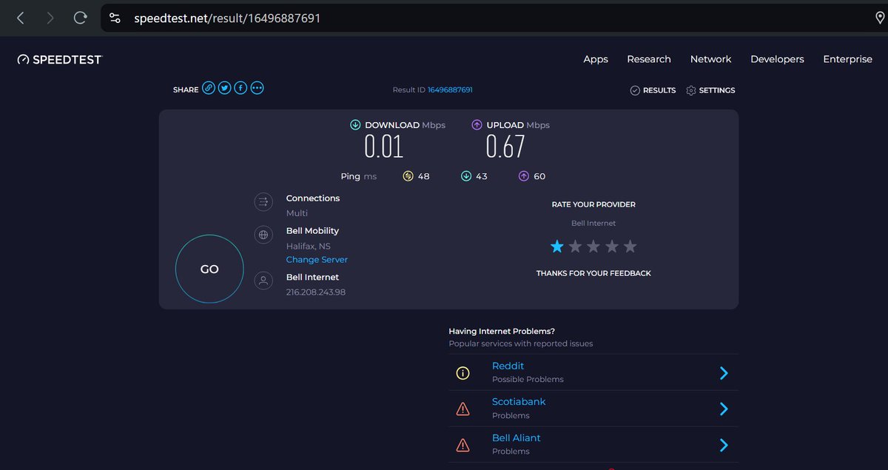Click the Speedtest logo
Image resolution: width=888 pixels, height=470 pixels.
pos(59,59)
